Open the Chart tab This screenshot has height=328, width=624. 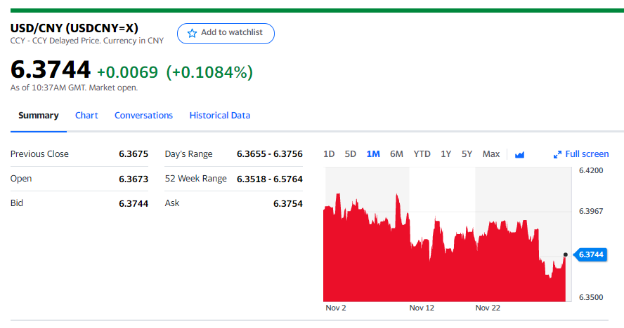(x=86, y=116)
